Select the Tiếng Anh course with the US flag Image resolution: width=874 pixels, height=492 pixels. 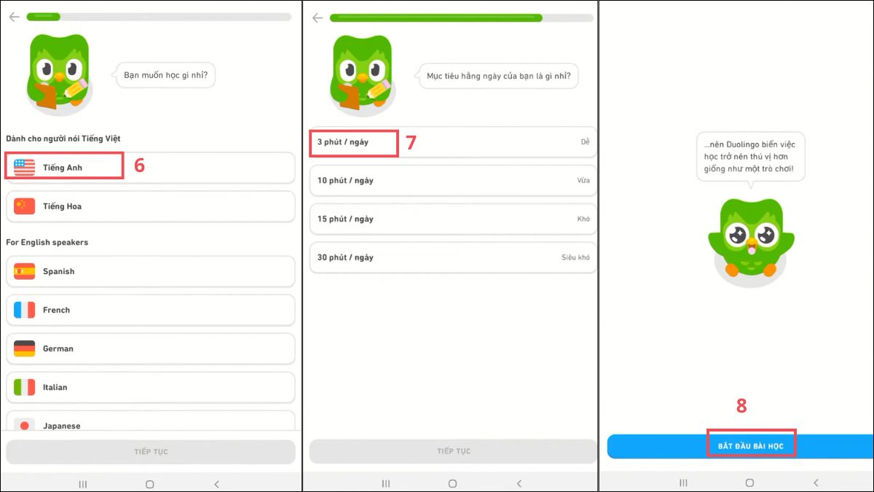click(151, 168)
